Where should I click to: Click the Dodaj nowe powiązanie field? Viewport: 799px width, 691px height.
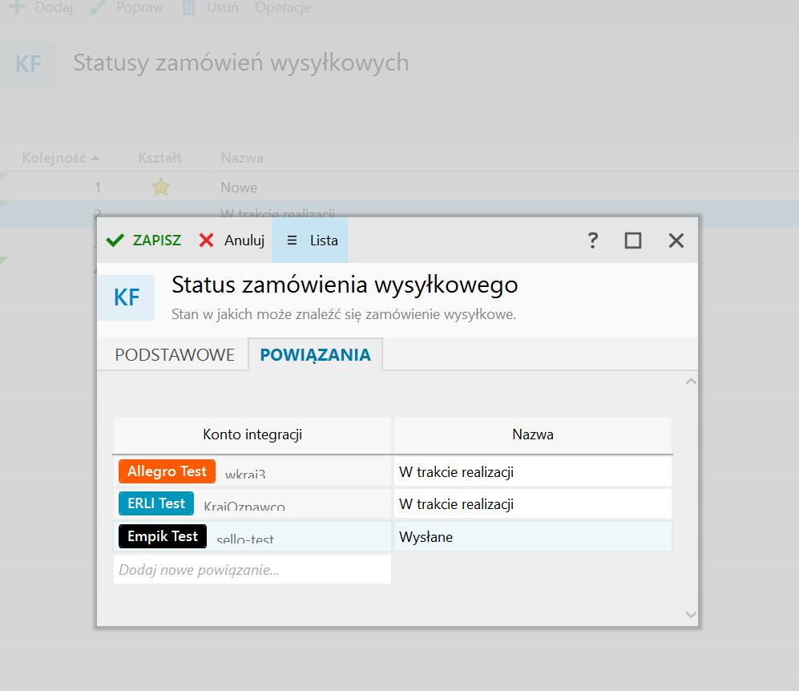coord(252,570)
